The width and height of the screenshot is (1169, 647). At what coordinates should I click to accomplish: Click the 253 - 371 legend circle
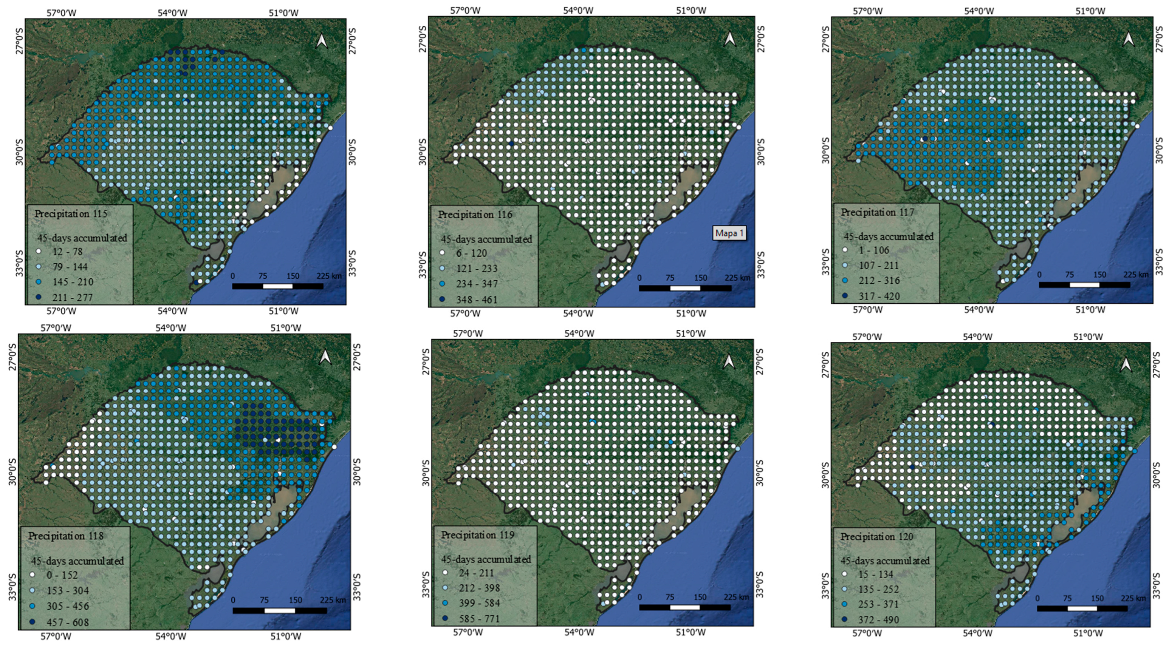coord(845,604)
